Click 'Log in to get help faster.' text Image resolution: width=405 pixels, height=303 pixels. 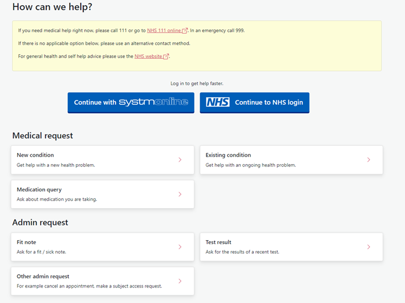(197, 83)
